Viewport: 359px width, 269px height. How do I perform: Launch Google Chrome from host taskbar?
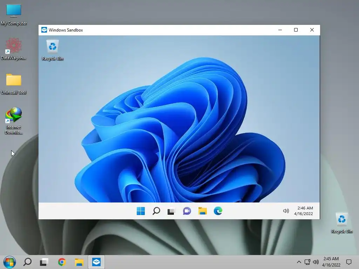coord(62,262)
